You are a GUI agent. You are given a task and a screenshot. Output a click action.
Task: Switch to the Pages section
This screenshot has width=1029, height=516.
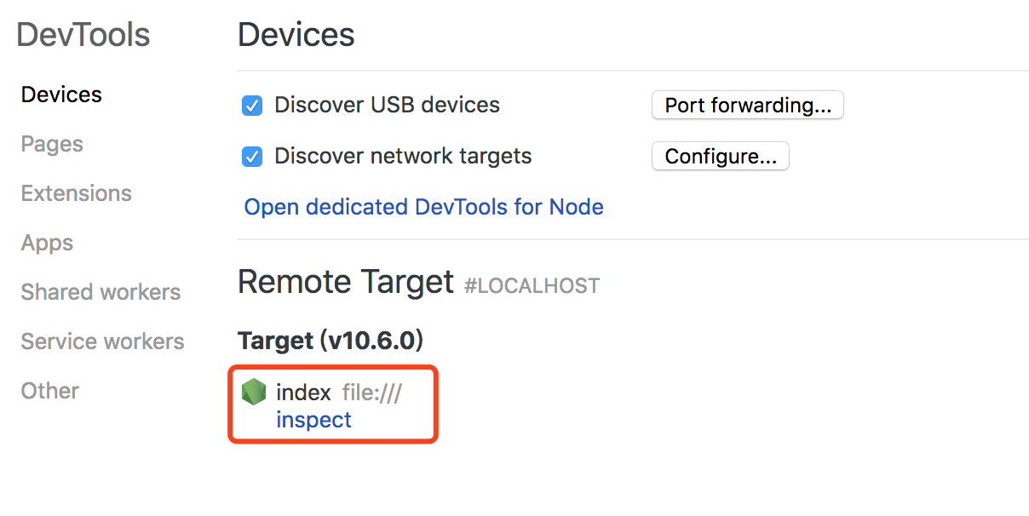tap(52, 144)
